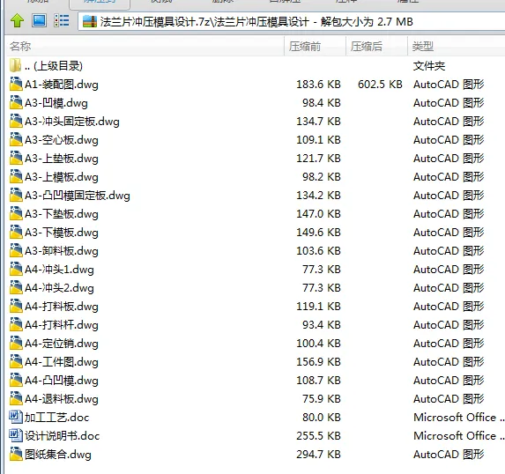505x474 pixels.
Task: Click the 294.7 KB size value
Action: (x=318, y=455)
